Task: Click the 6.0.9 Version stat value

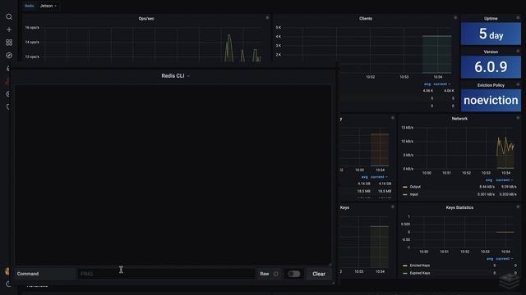Action: pyautogui.click(x=491, y=67)
